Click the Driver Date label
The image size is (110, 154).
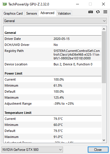tap(13, 39)
